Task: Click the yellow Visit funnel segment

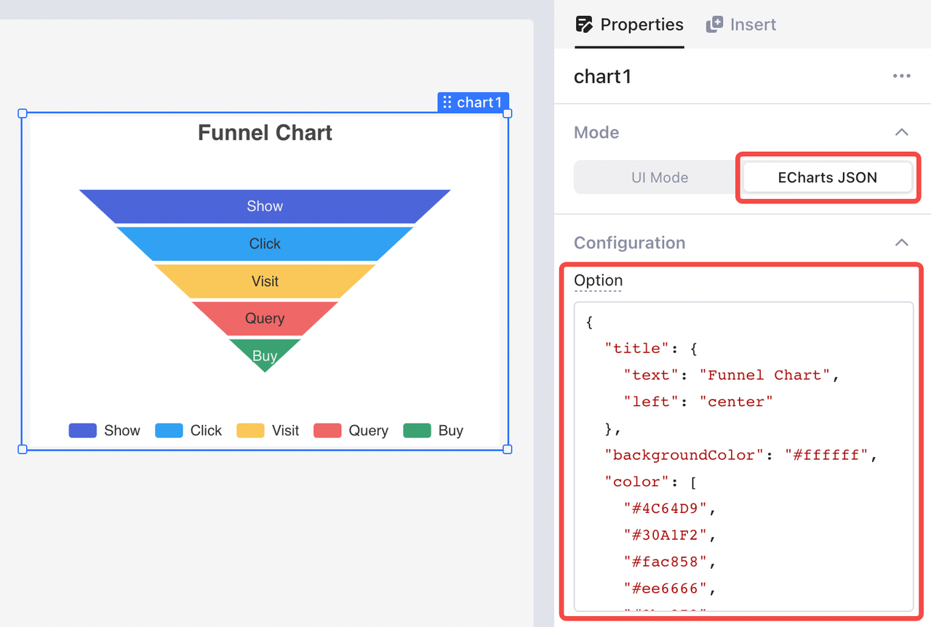Action: [x=265, y=281]
